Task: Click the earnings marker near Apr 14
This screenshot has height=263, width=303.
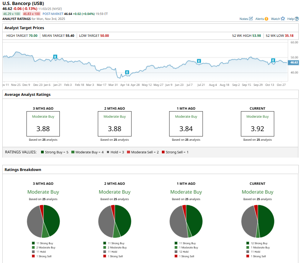Action: click(127, 72)
